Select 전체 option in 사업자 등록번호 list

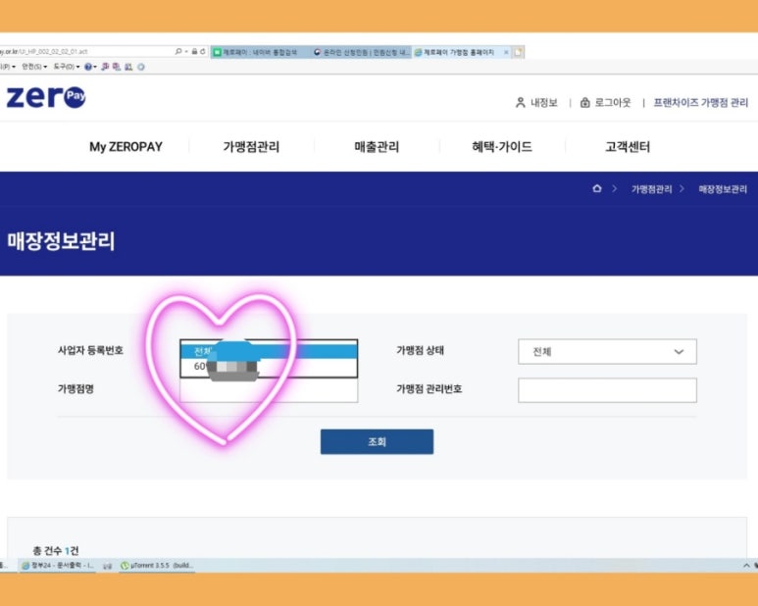[x=269, y=351]
